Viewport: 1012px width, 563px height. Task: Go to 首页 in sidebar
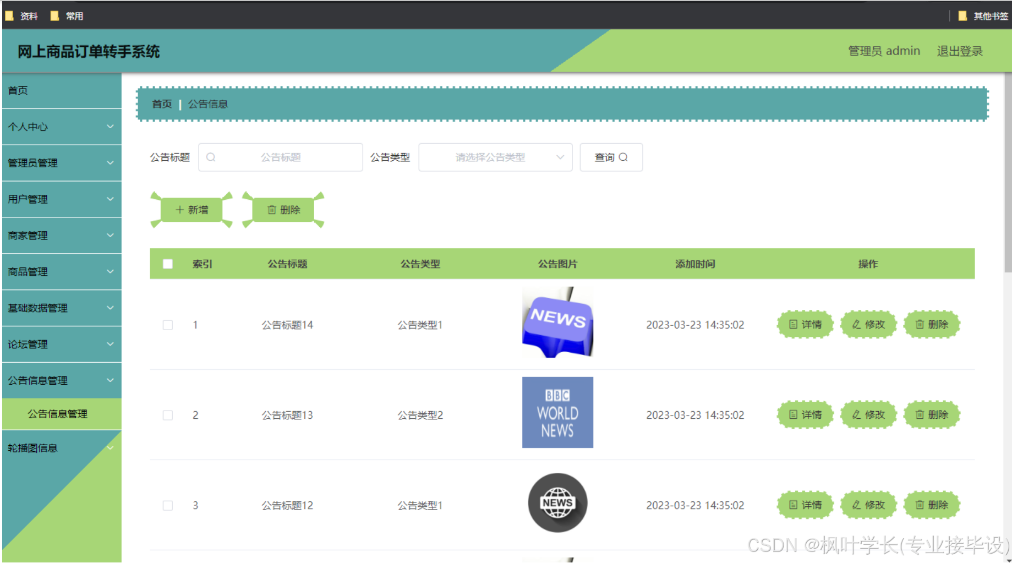(62, 90)
